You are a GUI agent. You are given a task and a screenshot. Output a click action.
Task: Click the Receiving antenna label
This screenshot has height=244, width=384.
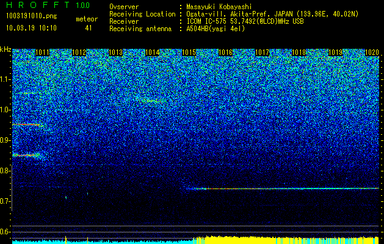point(140,29)
